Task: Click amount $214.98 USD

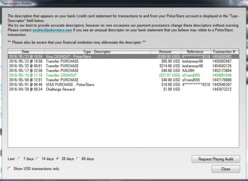Action: click(x=170, y=66)
